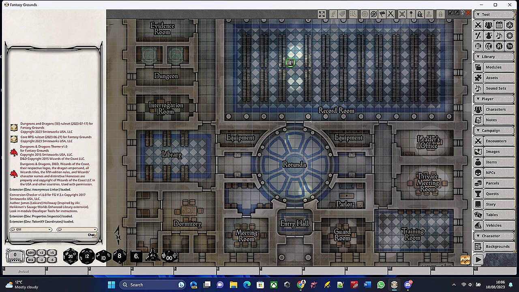Open the Items list in sidebar

pyautogui.click(x=494, y=162)
